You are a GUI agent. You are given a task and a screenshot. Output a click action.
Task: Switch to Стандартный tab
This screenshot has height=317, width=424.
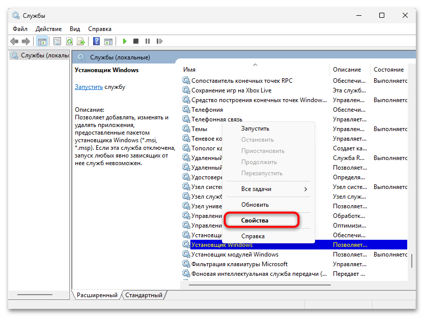[144, 295]
